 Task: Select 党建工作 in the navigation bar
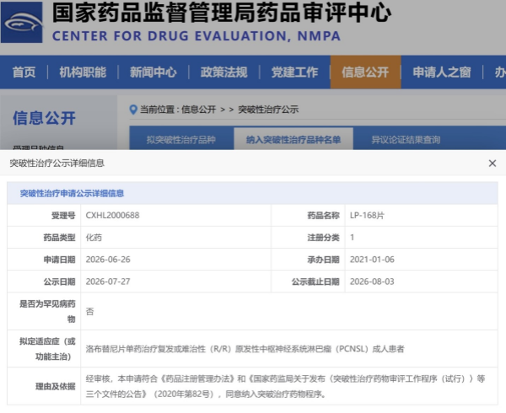point(294,72)
